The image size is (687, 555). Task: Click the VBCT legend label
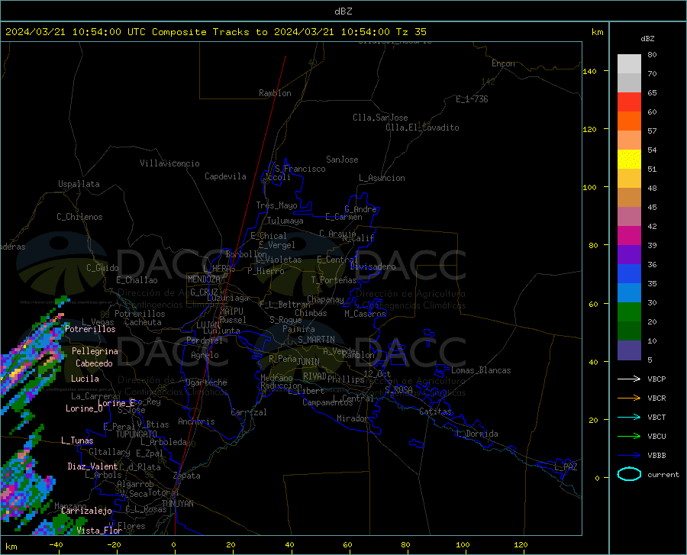[x=656, y=417]
